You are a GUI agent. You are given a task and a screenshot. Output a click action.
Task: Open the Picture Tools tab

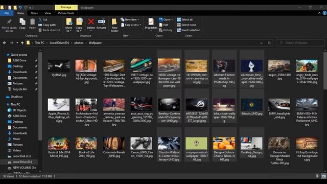[x=66, y=13]
